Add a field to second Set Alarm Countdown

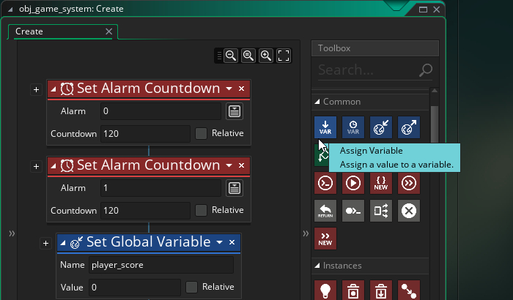pos(37,166)
